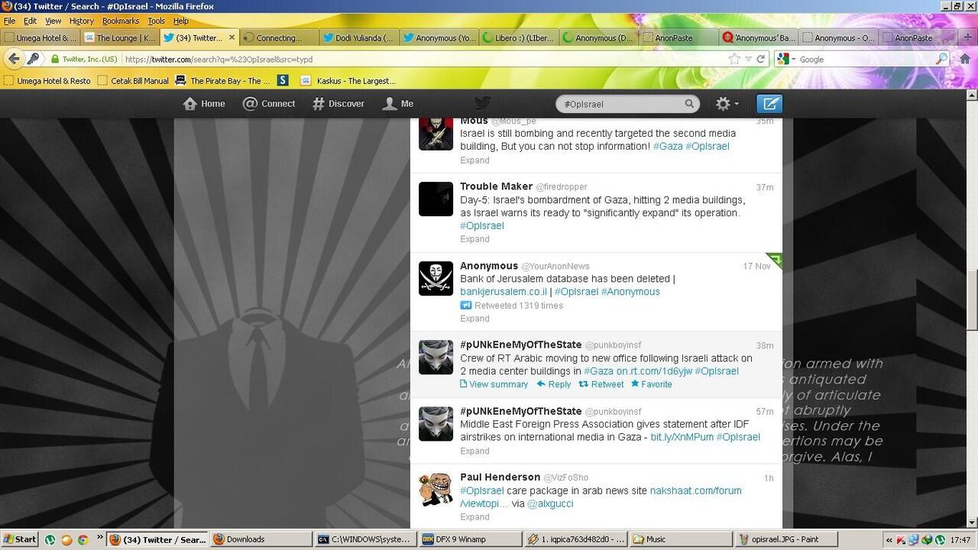Click the Twitter bird logo in navbar
The width and height of the screenshot is (978, 550).
pos(482,104)
